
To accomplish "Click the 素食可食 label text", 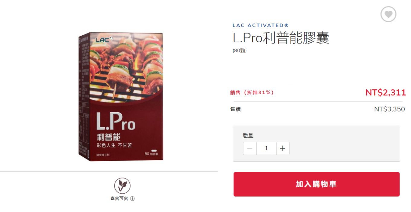I will pyautogui.click(x=119, y=199).
